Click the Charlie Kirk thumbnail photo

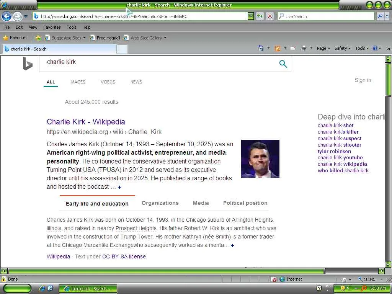click(x=260, y=159)
